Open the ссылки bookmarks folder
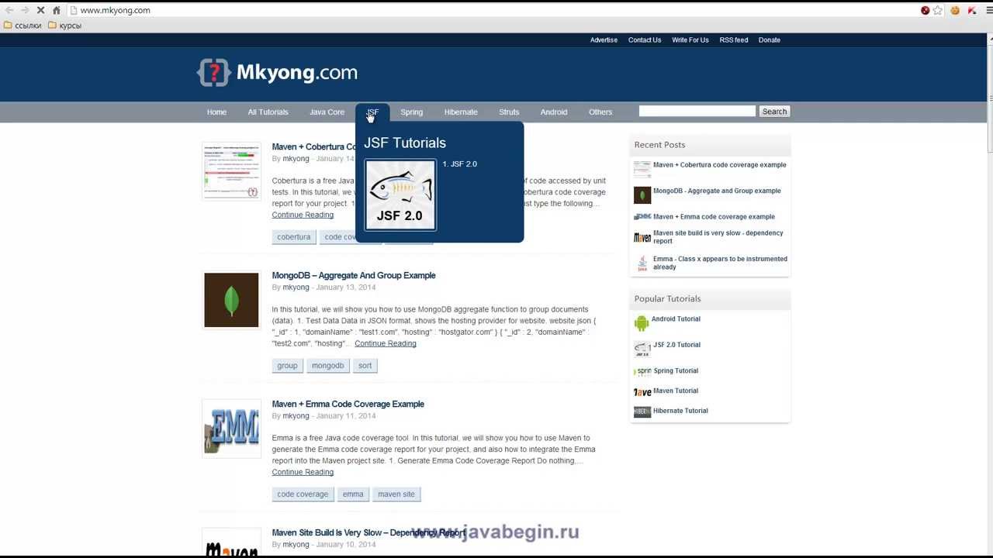 (22, 26)
